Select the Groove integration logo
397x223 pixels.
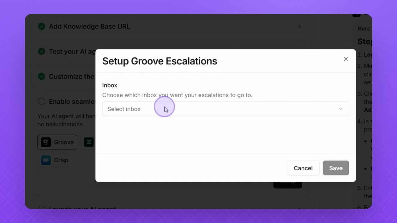coord(46,142)
